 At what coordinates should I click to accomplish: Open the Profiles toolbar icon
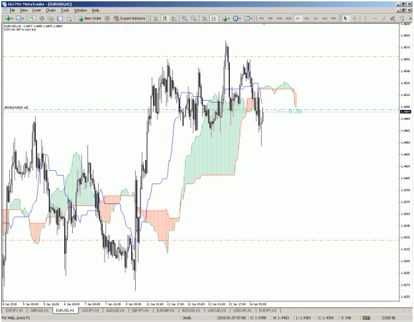[19, 19]
